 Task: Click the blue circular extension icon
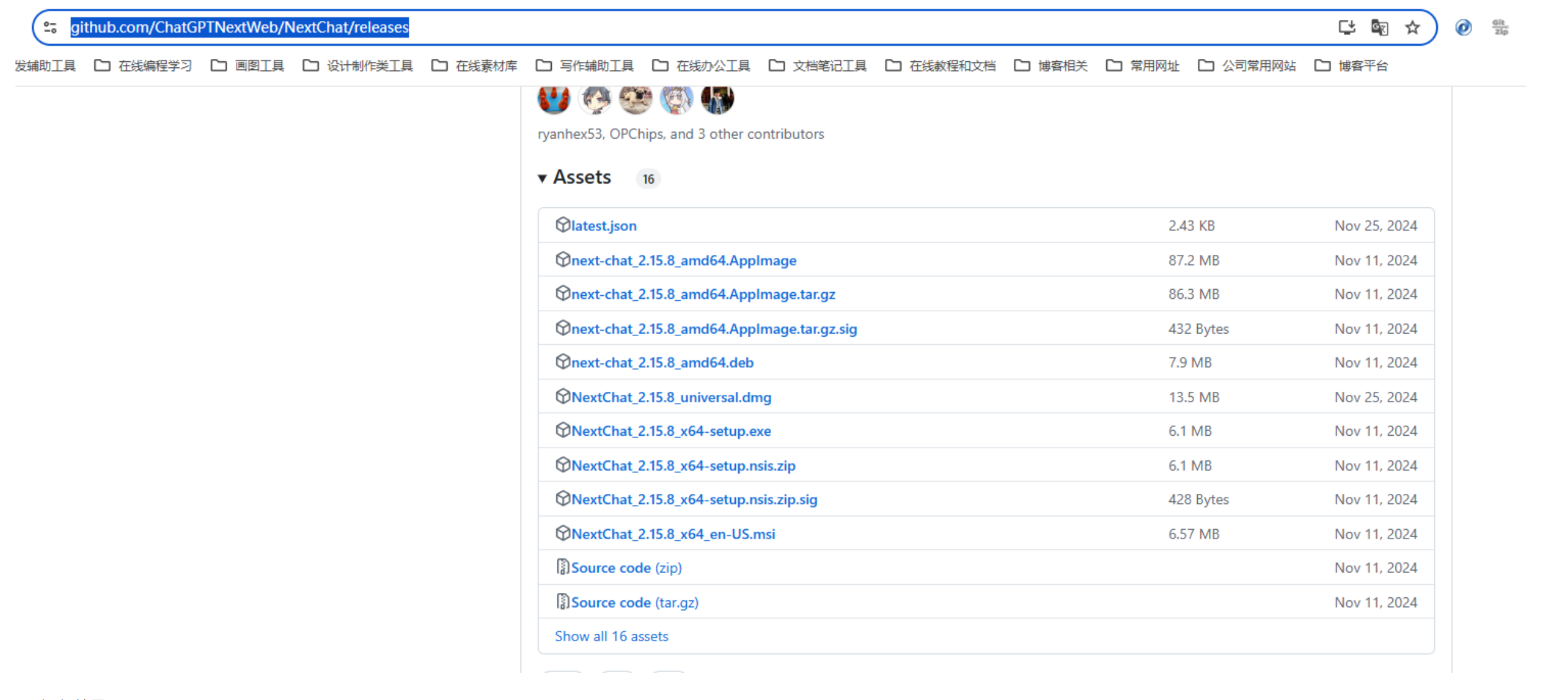point(1463,27)
